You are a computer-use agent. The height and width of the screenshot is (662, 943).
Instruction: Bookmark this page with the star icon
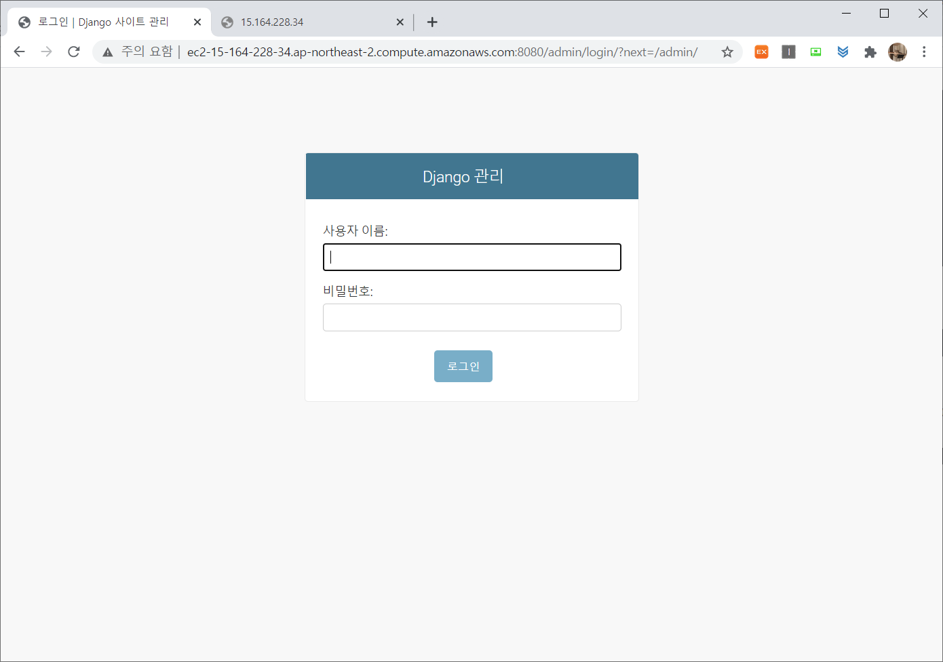[x=727, y=52]
